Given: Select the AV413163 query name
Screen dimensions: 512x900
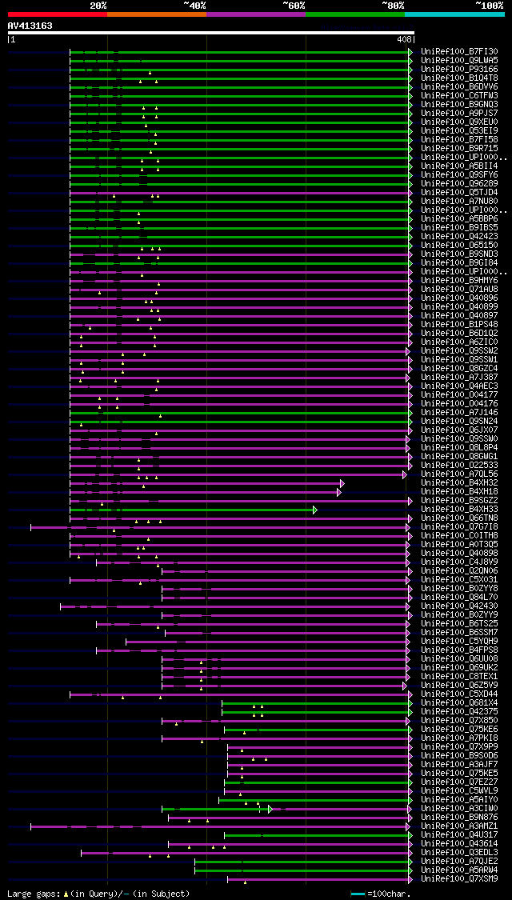Looking at the screenshot, I should click(30, 26).
